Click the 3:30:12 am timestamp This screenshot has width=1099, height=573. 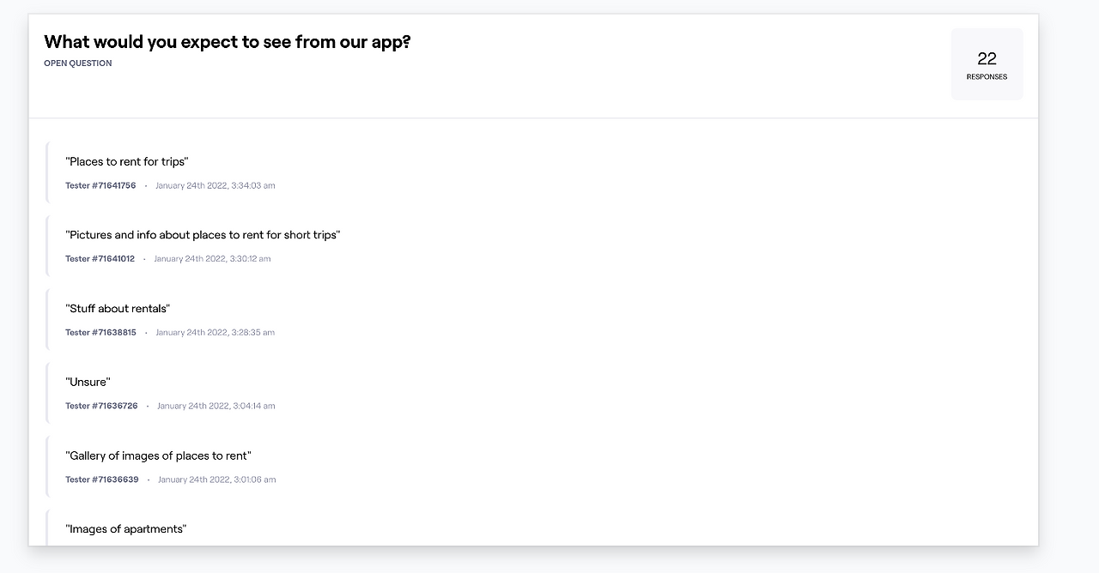(212, 259)
